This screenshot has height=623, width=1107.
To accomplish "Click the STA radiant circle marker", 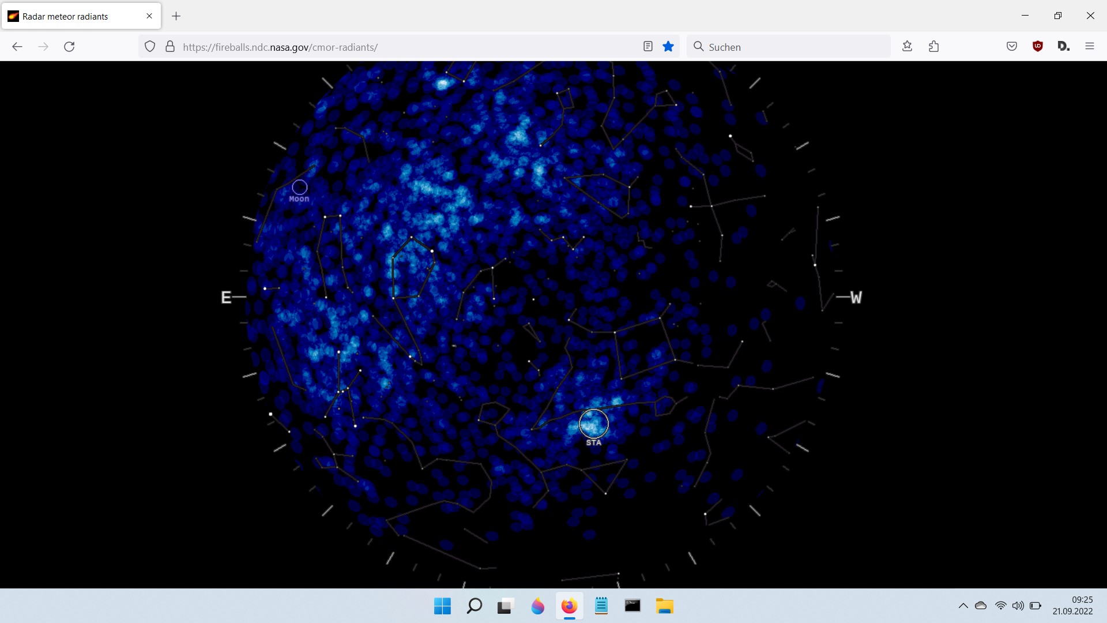I will click(593, 424).
